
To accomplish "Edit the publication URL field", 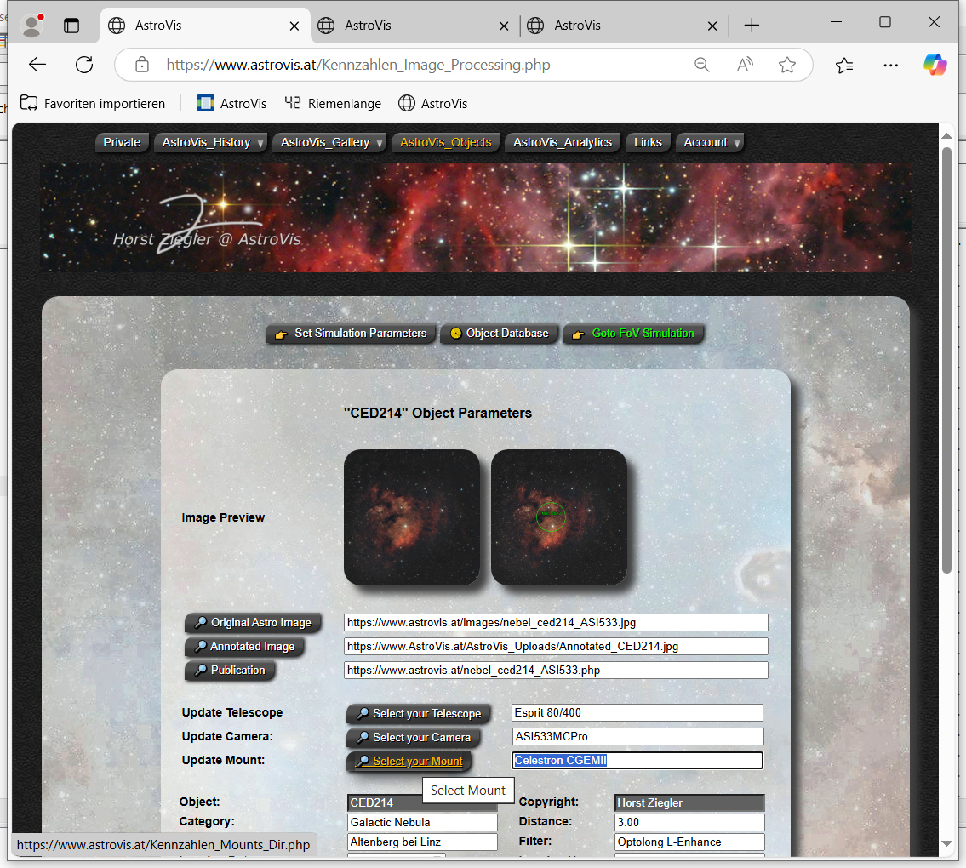I will coord(556,671).
